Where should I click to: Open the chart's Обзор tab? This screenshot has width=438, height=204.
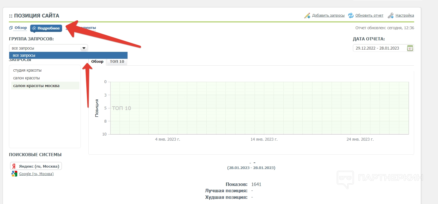[97, 62]
